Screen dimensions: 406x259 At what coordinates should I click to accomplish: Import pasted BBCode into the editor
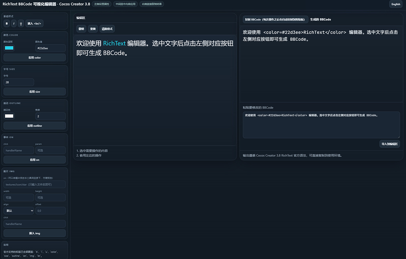pyautogui.click(x=389, y=144)
